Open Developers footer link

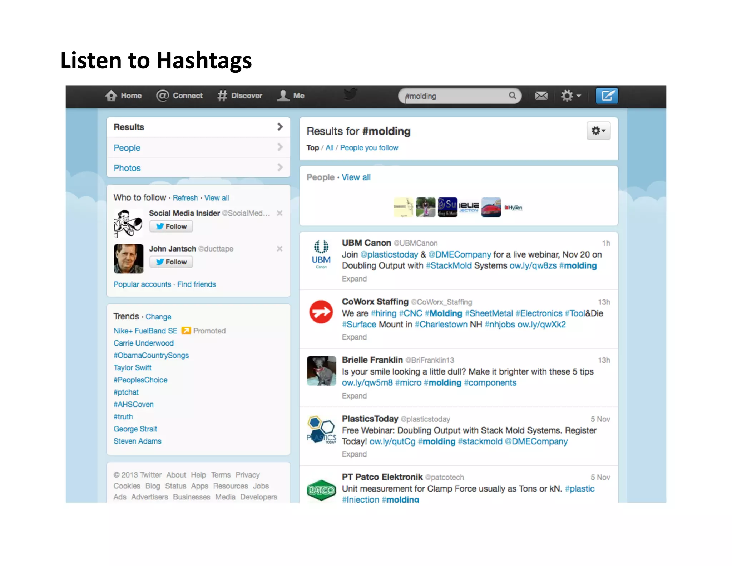point(258,497)
